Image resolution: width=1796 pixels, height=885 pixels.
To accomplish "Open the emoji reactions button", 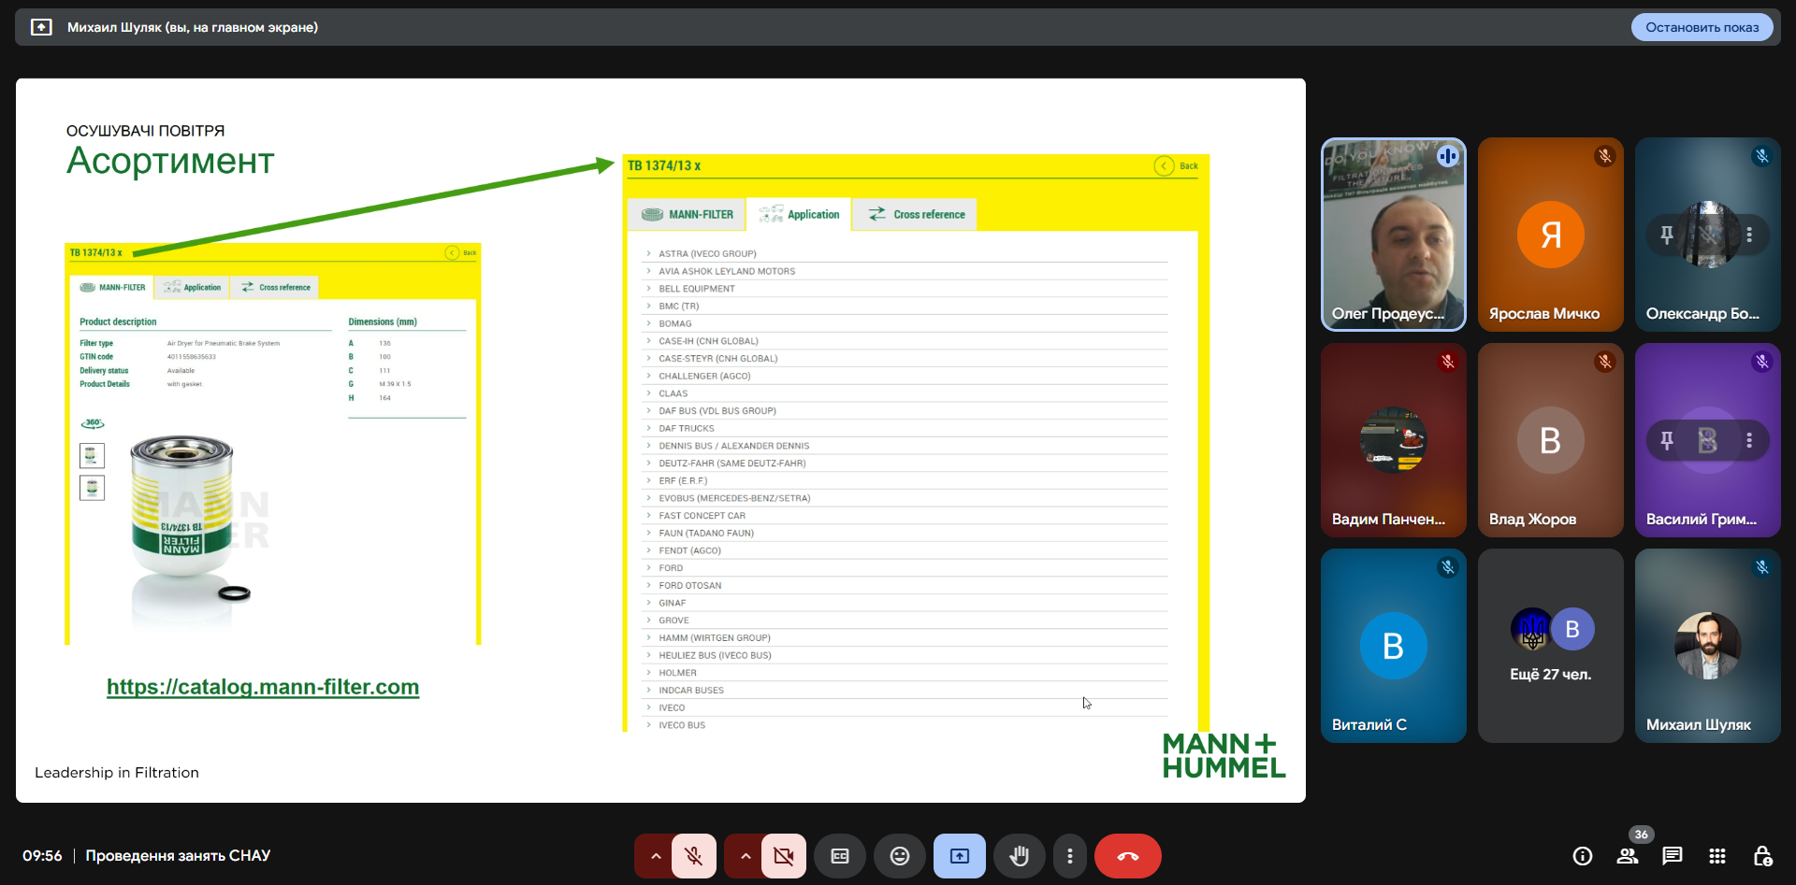I will pos(900,856).
